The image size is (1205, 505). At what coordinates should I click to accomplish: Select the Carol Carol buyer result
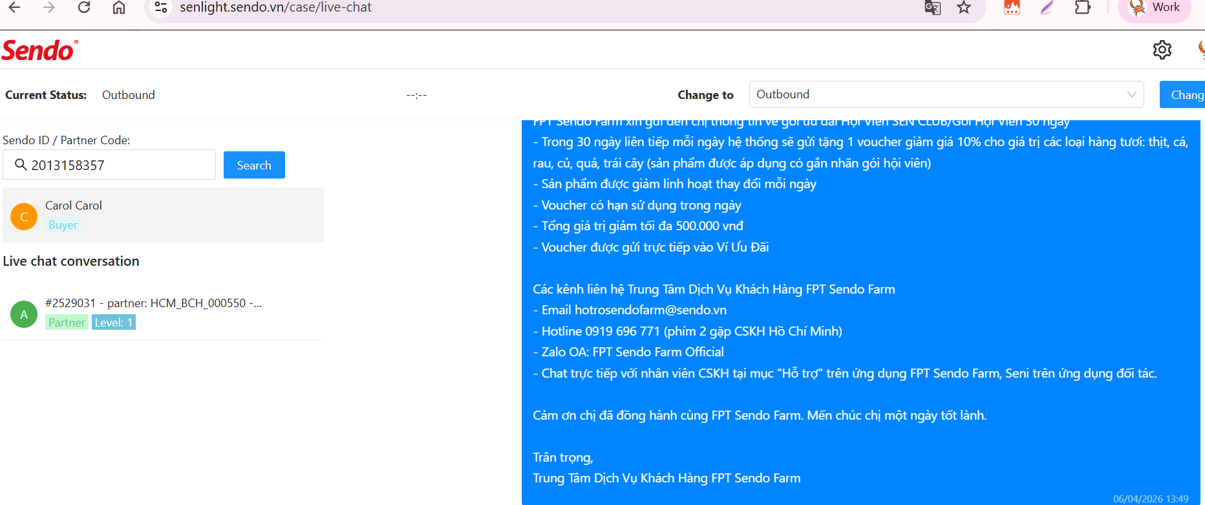coord(163,215)
